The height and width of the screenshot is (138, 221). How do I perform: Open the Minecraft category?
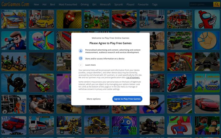pos(105,5)
